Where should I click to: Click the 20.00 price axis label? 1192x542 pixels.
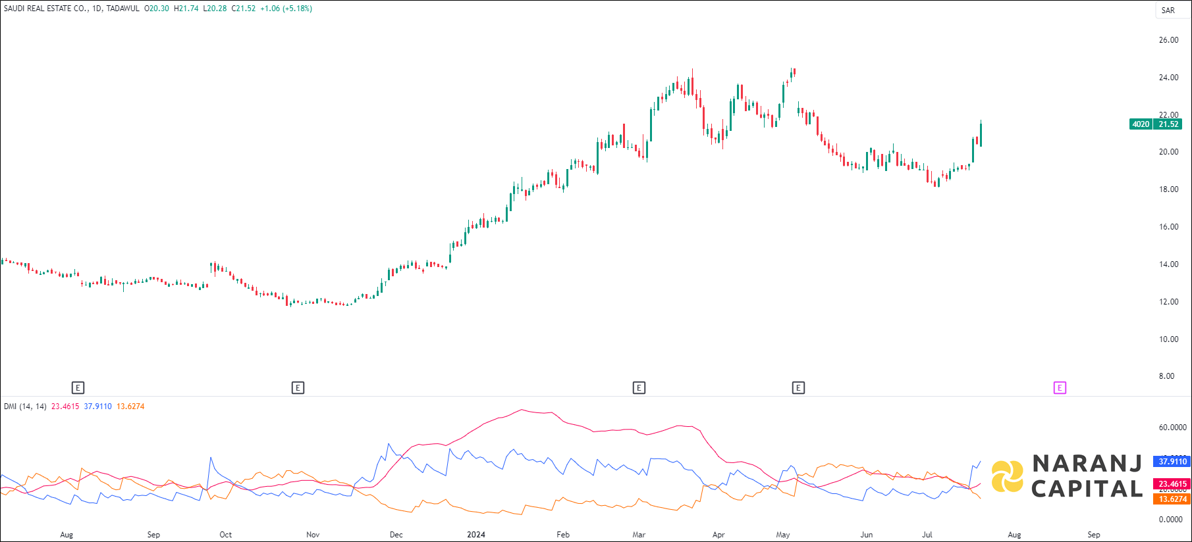1169,152
